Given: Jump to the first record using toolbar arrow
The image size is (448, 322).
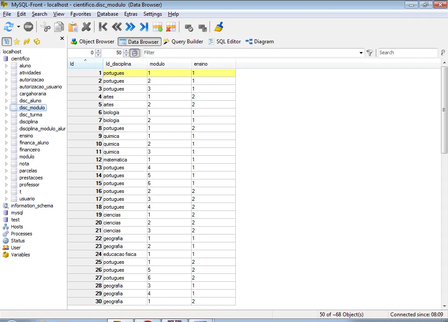Looking at the screenshot, I should pyautogui.click(x=103, y=27).
